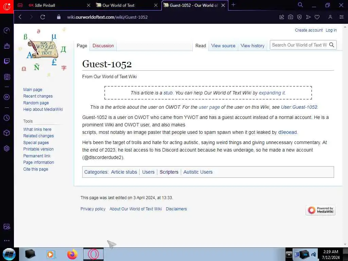Image resolution: width=348 pixels, height=261 pixels.
Task: Open the Autistic Users category
Action: coord(198,172)
